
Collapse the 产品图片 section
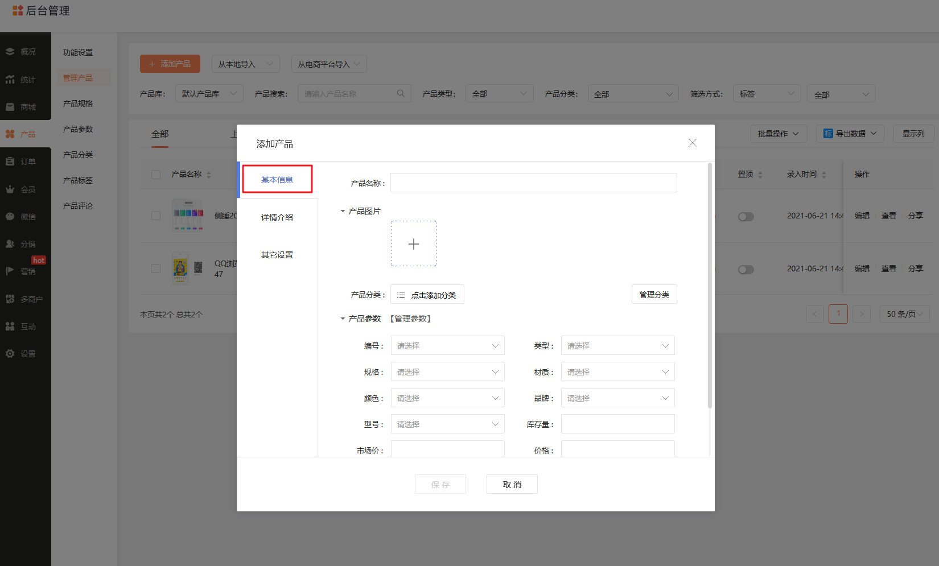[x=343, y=211]
